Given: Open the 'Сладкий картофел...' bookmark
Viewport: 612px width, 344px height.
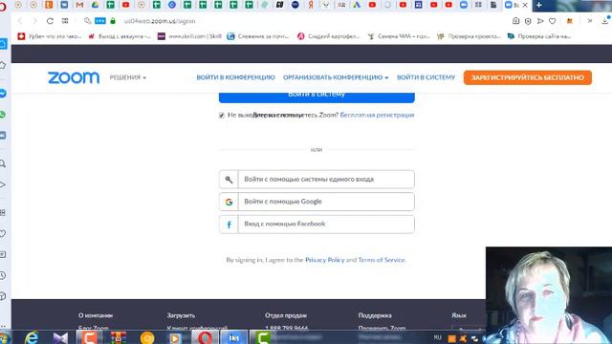Looking at the screenshot, I should (329, 36).
